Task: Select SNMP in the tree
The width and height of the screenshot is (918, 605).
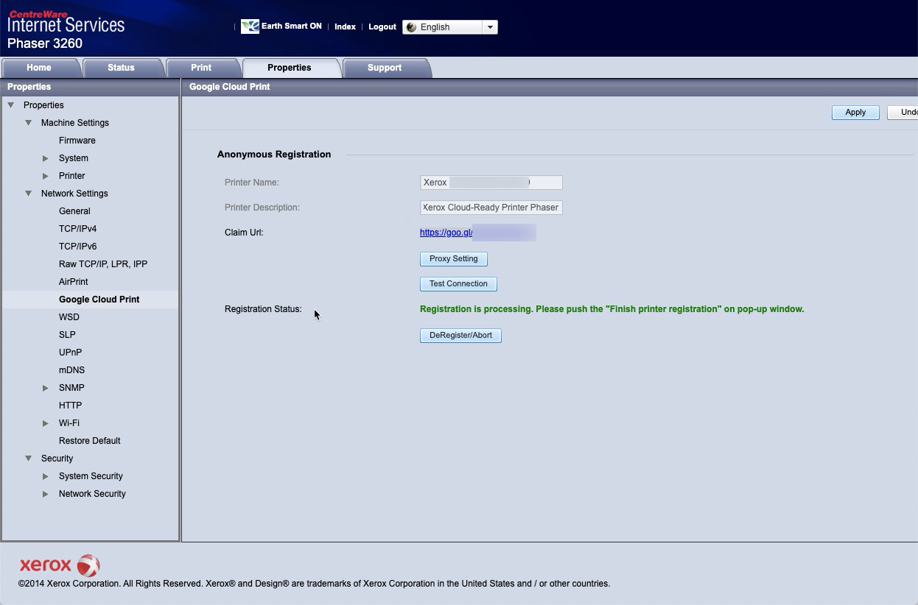Action: coord(71,388)
